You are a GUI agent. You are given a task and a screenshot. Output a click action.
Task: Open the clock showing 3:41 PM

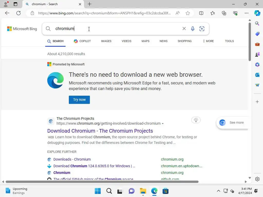coord(245,191)
